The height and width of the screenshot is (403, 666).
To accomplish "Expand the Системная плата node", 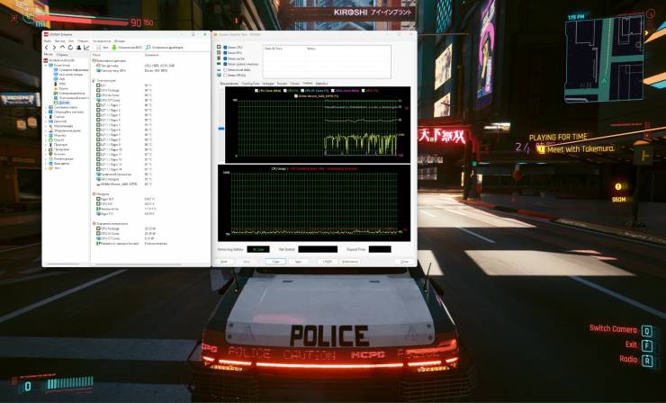I will (x=45, y=107).
